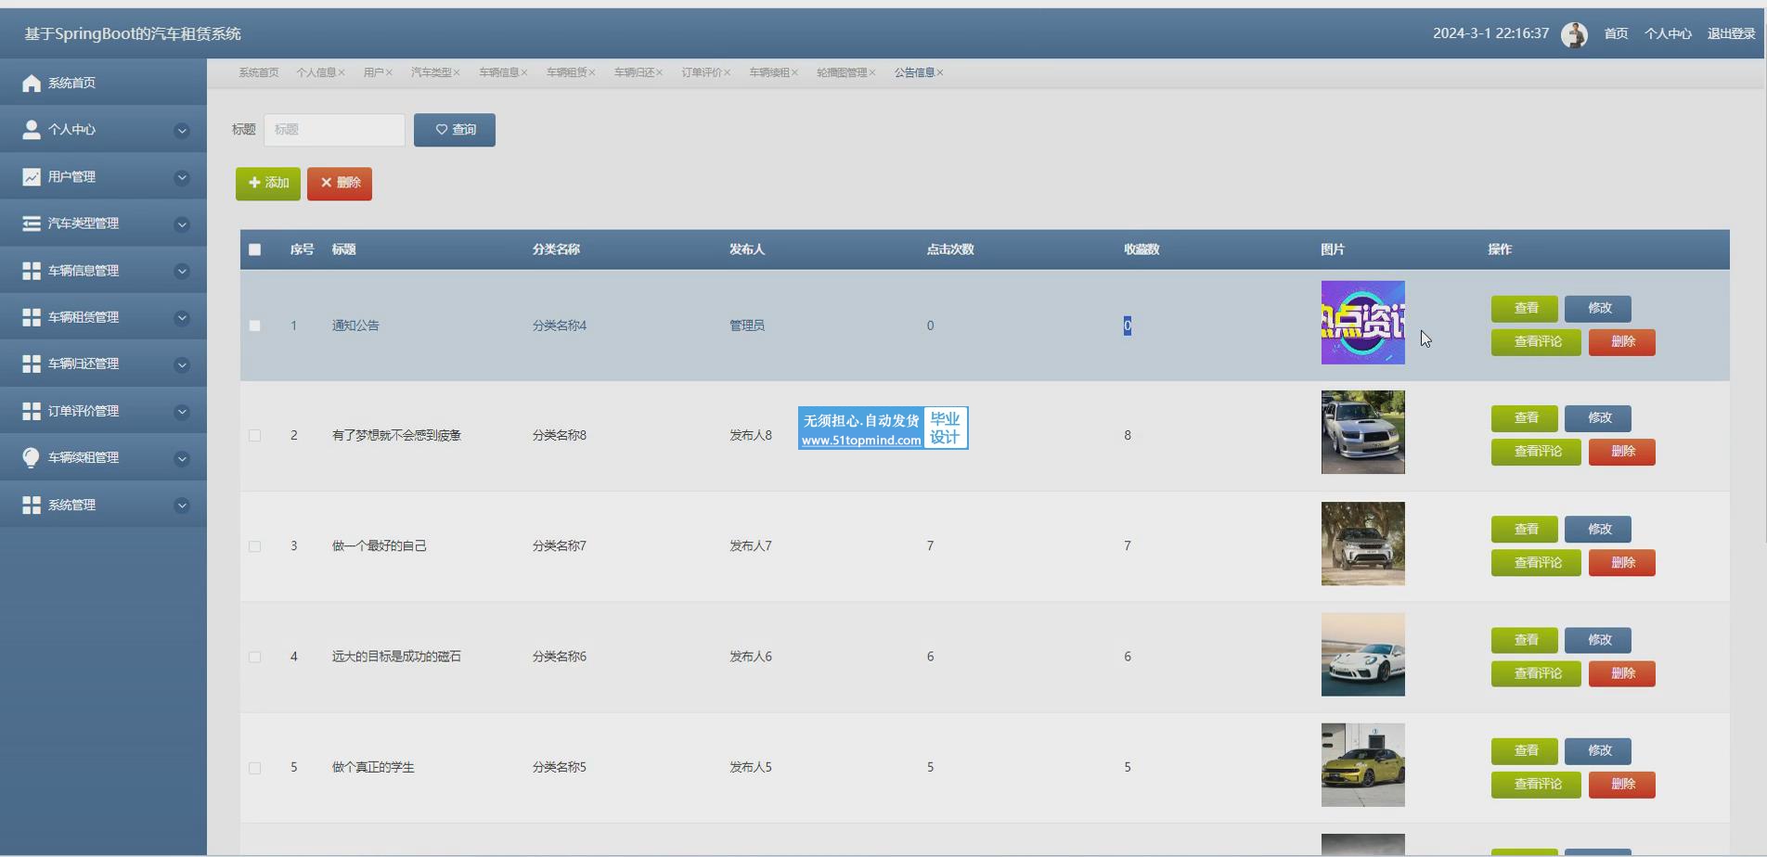Switch to the 订单评价 tab

click(701, 72)
